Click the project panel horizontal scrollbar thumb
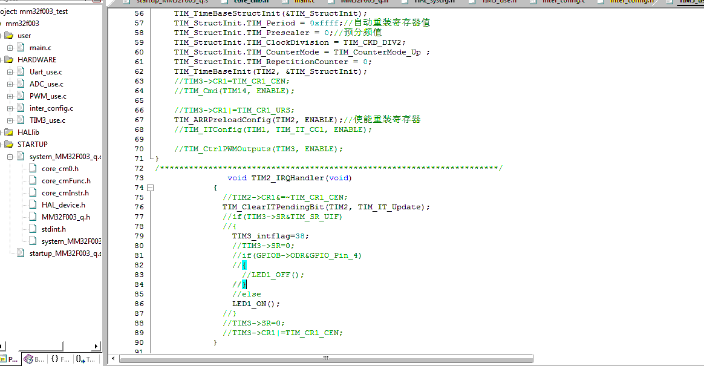 41,346
